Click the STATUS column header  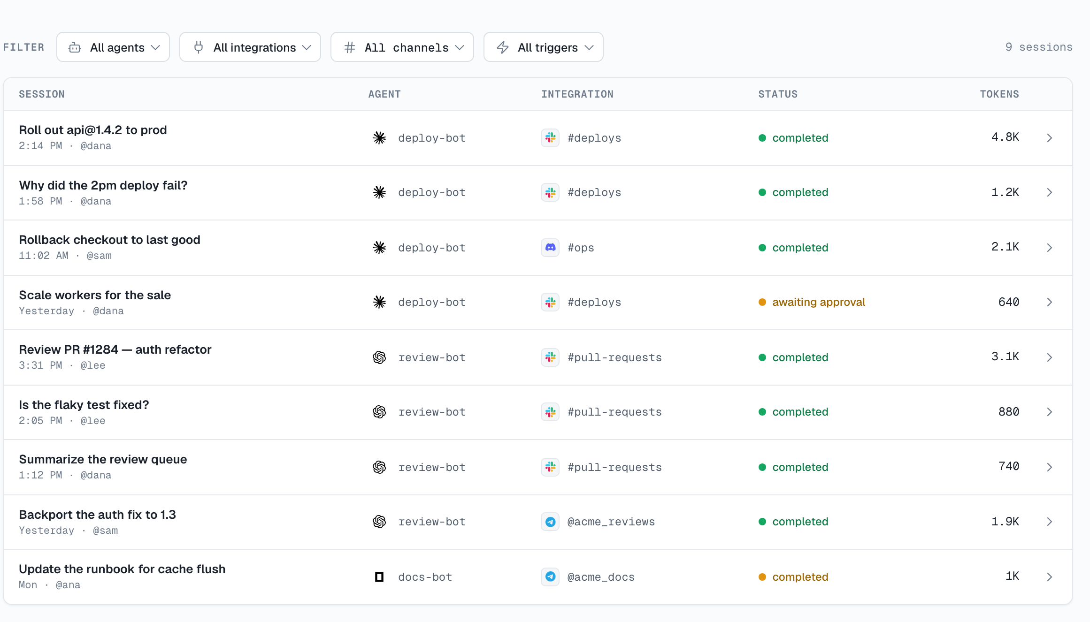coord(778,94)
